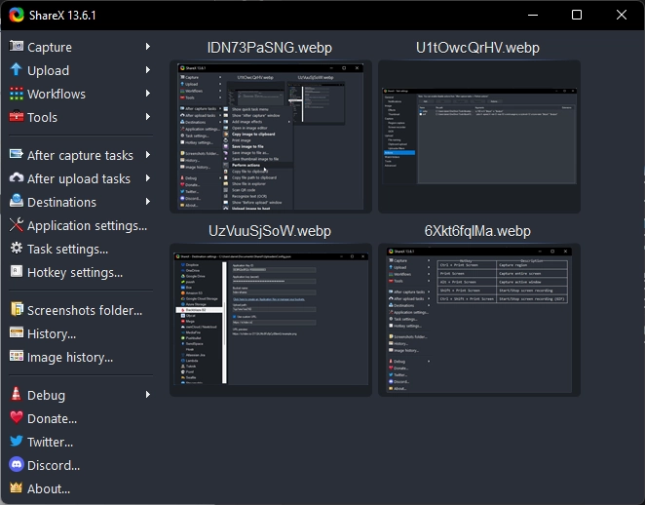Expand the After capture tasks arrow
This screenshot has height=505, width=645.
[x=148, y=155]
